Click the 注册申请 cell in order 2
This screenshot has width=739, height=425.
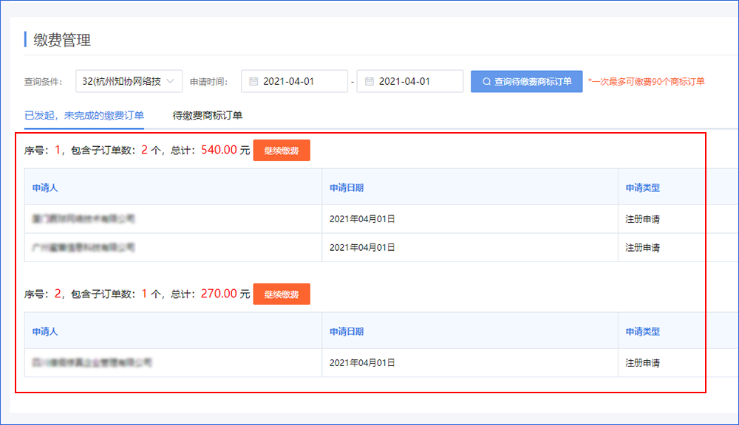(642, 363)
